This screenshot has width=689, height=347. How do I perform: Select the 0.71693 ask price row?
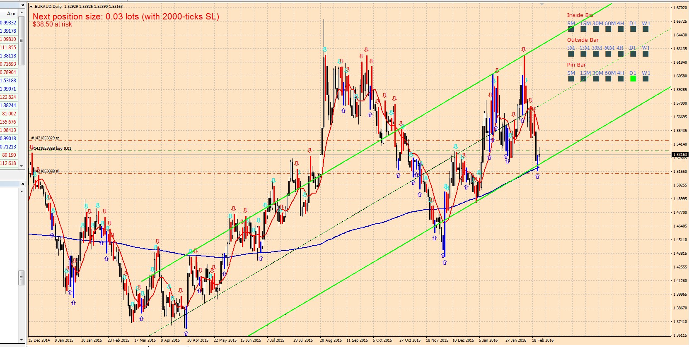point(9,64)
